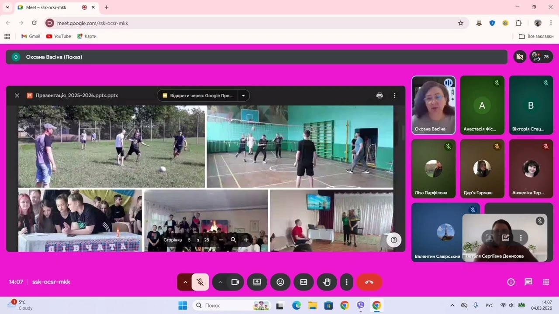Open the Chrome three-dot menu

[551, 23]
